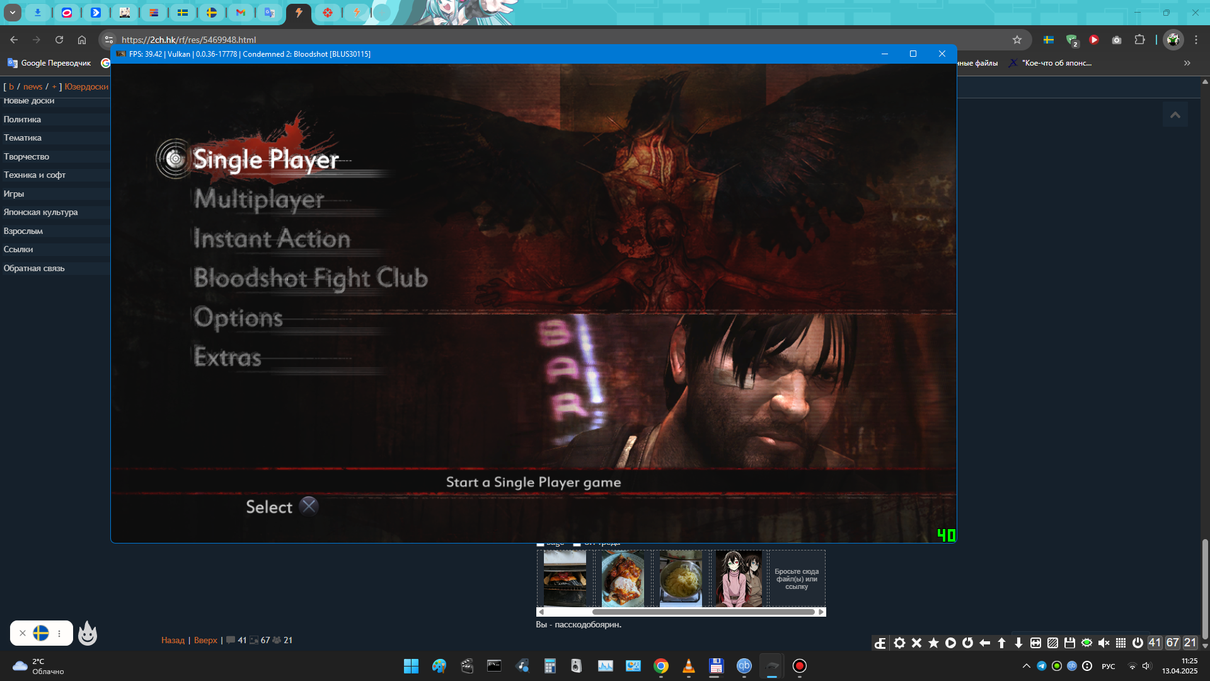
Task: Click the 21 posters counter in toolbar
Action: pos(1190,643)
